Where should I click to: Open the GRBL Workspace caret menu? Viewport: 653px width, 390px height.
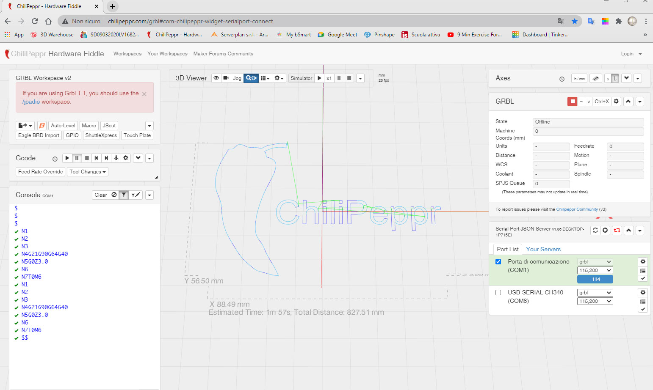pyautogui.click(x=149, y=126)
